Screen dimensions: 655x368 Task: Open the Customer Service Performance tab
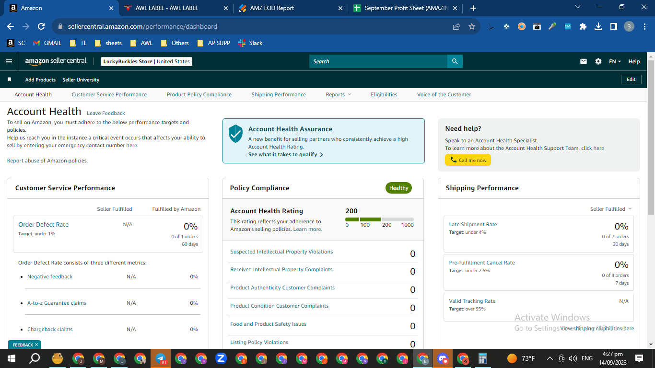point(109,94)
